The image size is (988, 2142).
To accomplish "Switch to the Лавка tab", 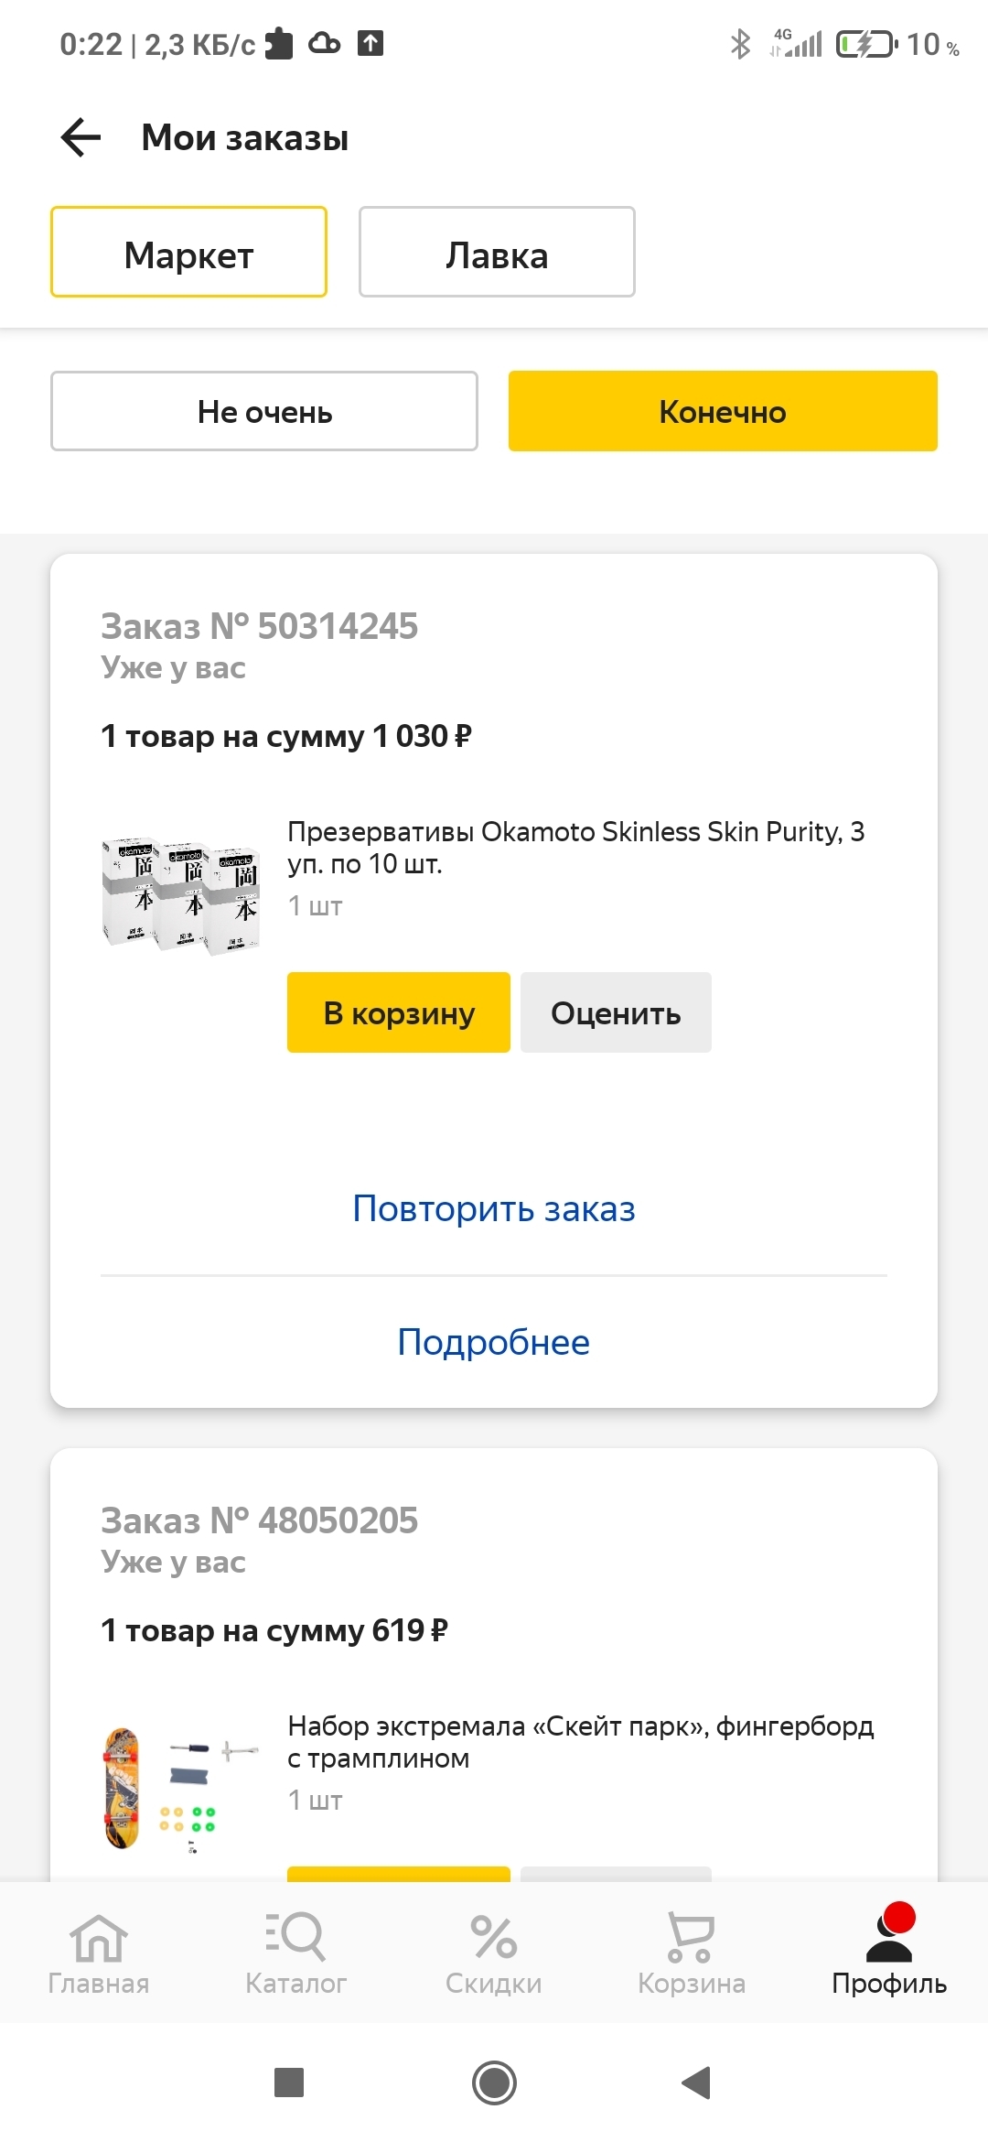I will [x=497, y=253].
